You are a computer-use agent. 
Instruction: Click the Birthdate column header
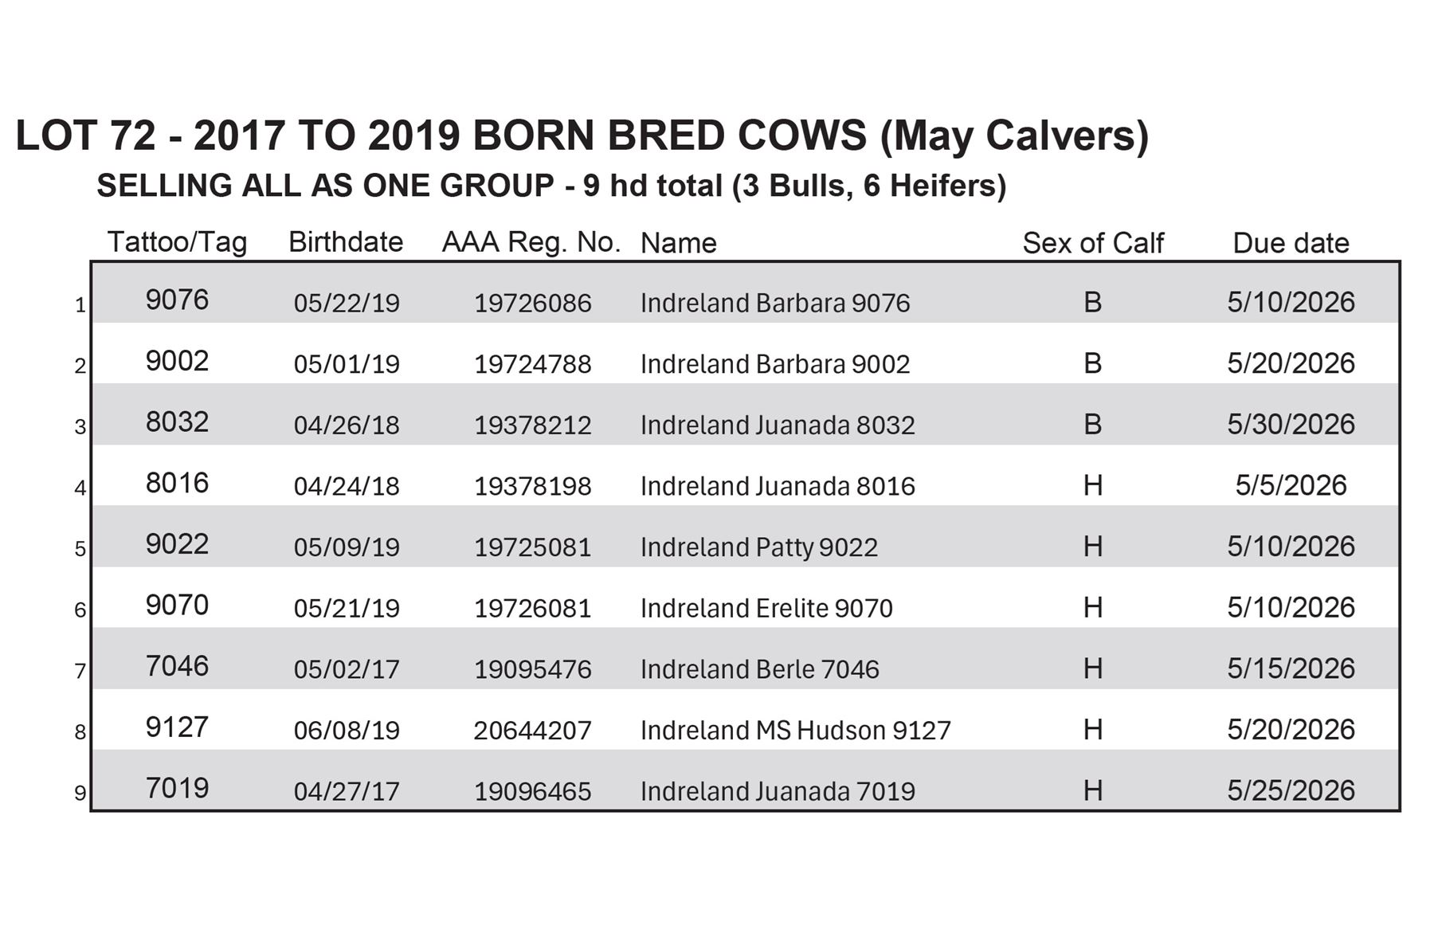tap(346, 242)
